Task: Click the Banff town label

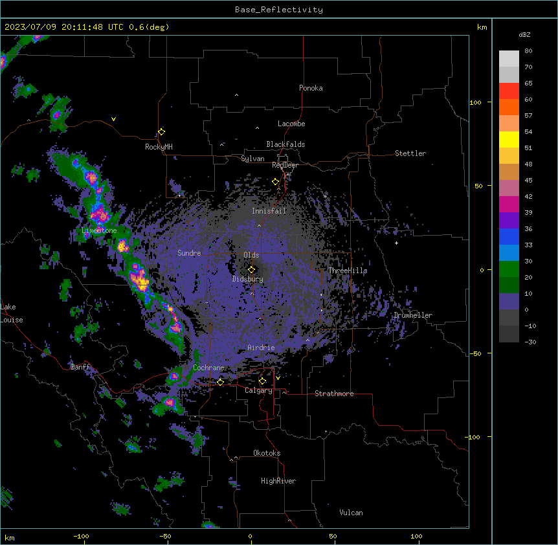Action: click(80, 367)
